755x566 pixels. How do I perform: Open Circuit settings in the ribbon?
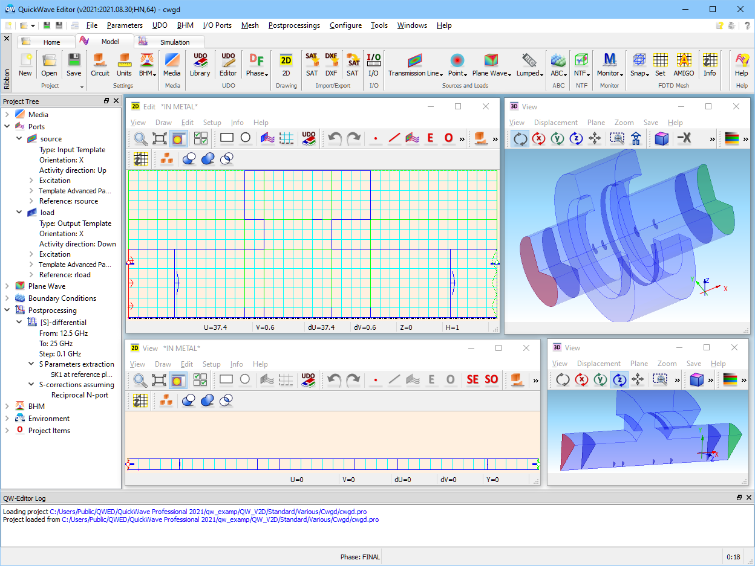100,65
